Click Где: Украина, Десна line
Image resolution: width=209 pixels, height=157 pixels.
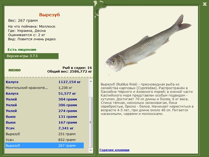[27, 31]
